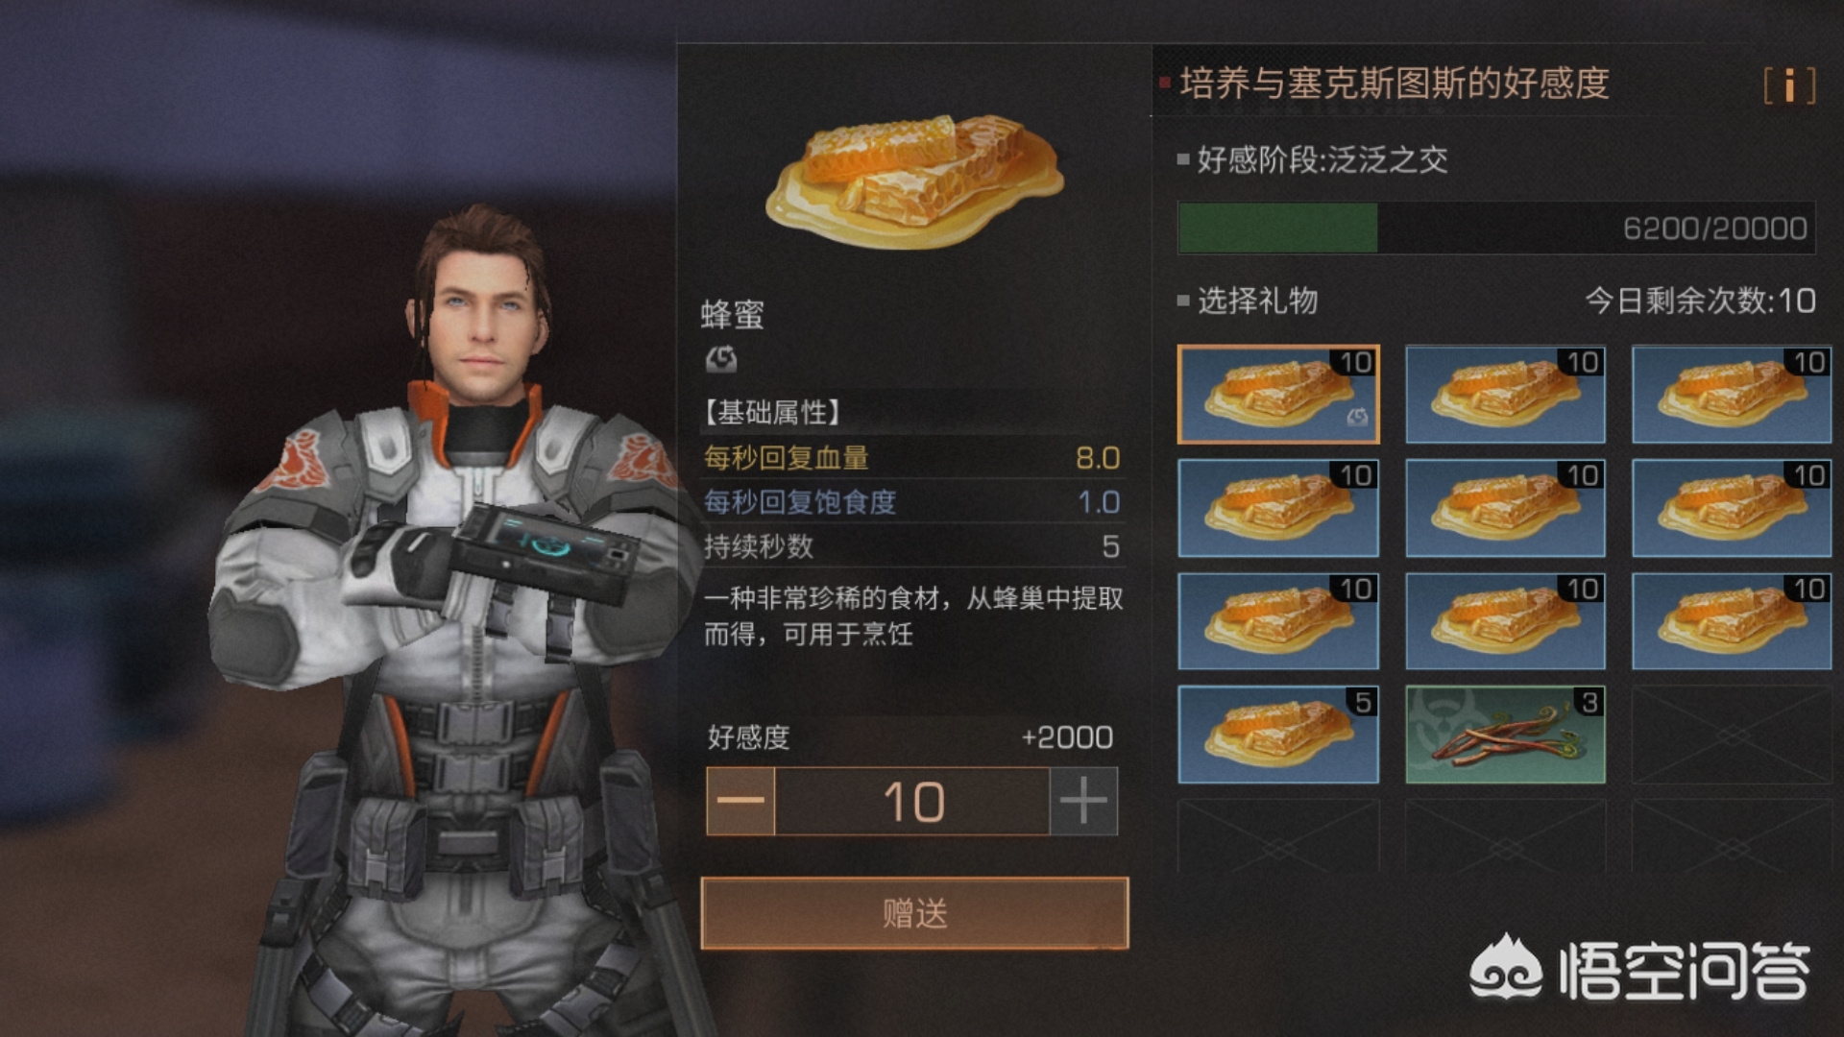
Task: Decrease gift quantity with minus button
Action: click(x=740, y=801)
